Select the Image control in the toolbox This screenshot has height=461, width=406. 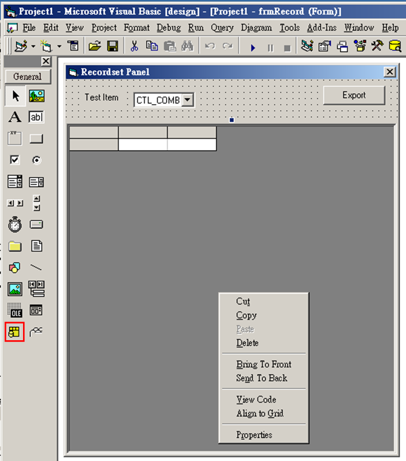click(x=14, y=289)
